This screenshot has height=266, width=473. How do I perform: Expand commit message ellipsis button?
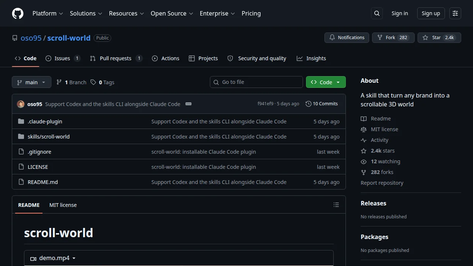click(188, 104)
